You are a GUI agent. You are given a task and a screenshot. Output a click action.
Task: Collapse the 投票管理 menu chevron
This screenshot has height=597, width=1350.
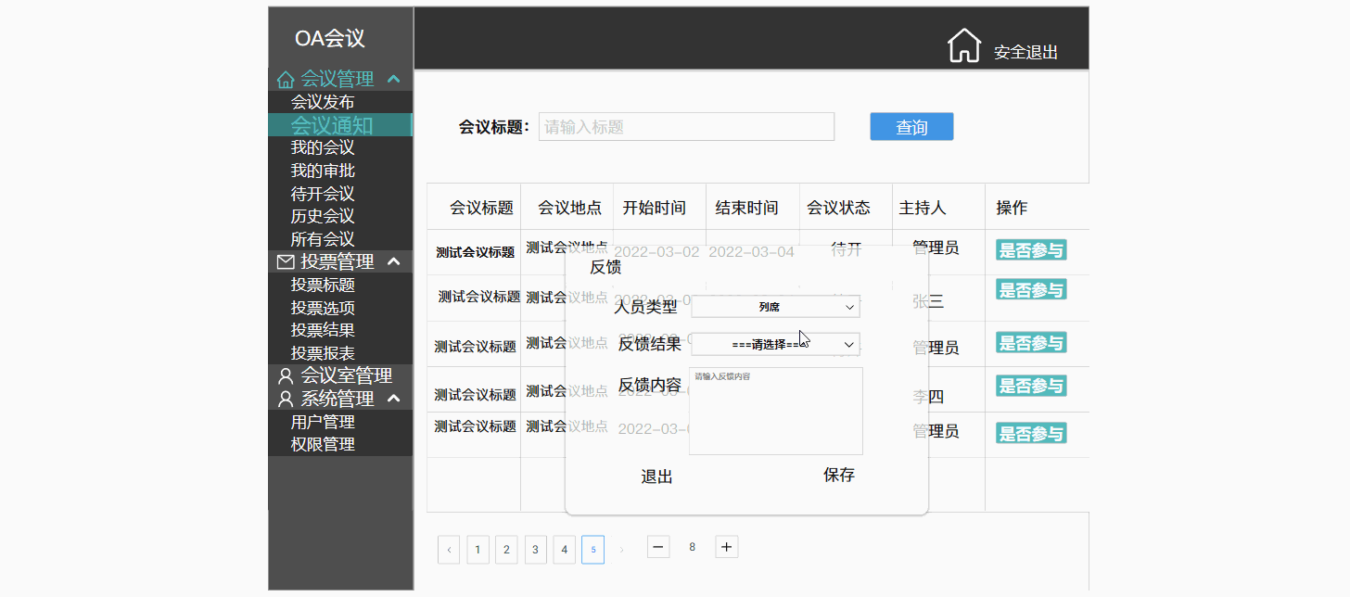point(393,262)
